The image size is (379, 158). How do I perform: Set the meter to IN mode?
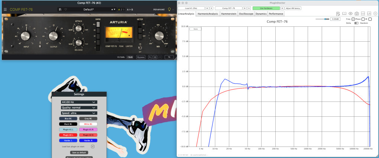tap(140, 30)
